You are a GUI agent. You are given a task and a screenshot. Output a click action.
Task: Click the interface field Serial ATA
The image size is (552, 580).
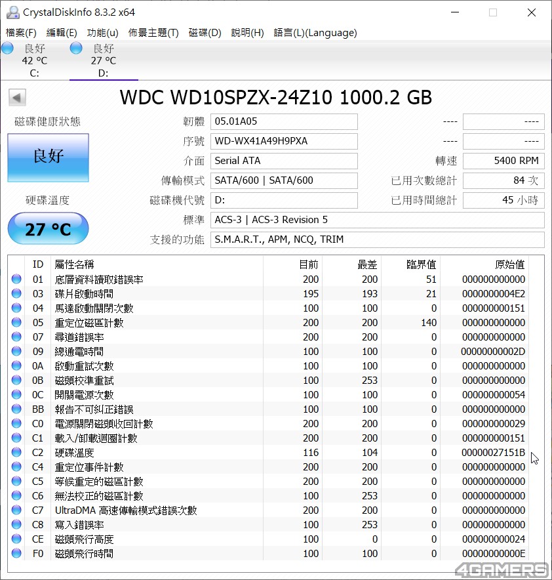coord(284,161)
